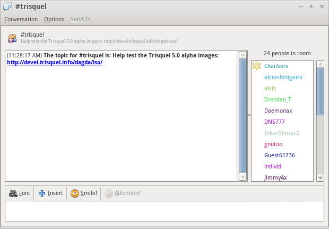Select ErkanYilmaz2 in the user list
This screenshot has height=229, width=329.
pyautogui.click(x=282, y=133)
